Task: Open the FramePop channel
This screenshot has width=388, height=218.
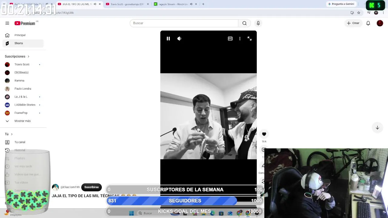Action: pos(23,113)
